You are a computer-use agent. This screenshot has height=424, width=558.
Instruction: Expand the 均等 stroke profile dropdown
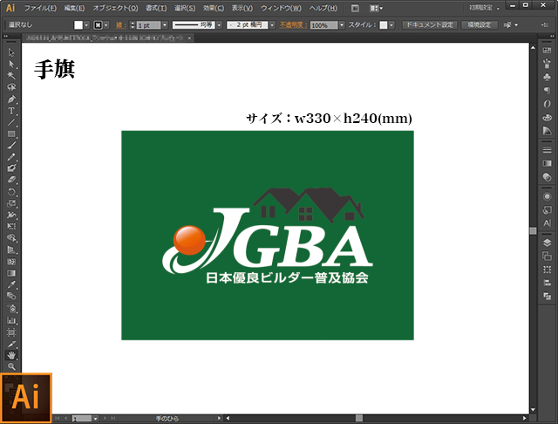click(219, 25)
